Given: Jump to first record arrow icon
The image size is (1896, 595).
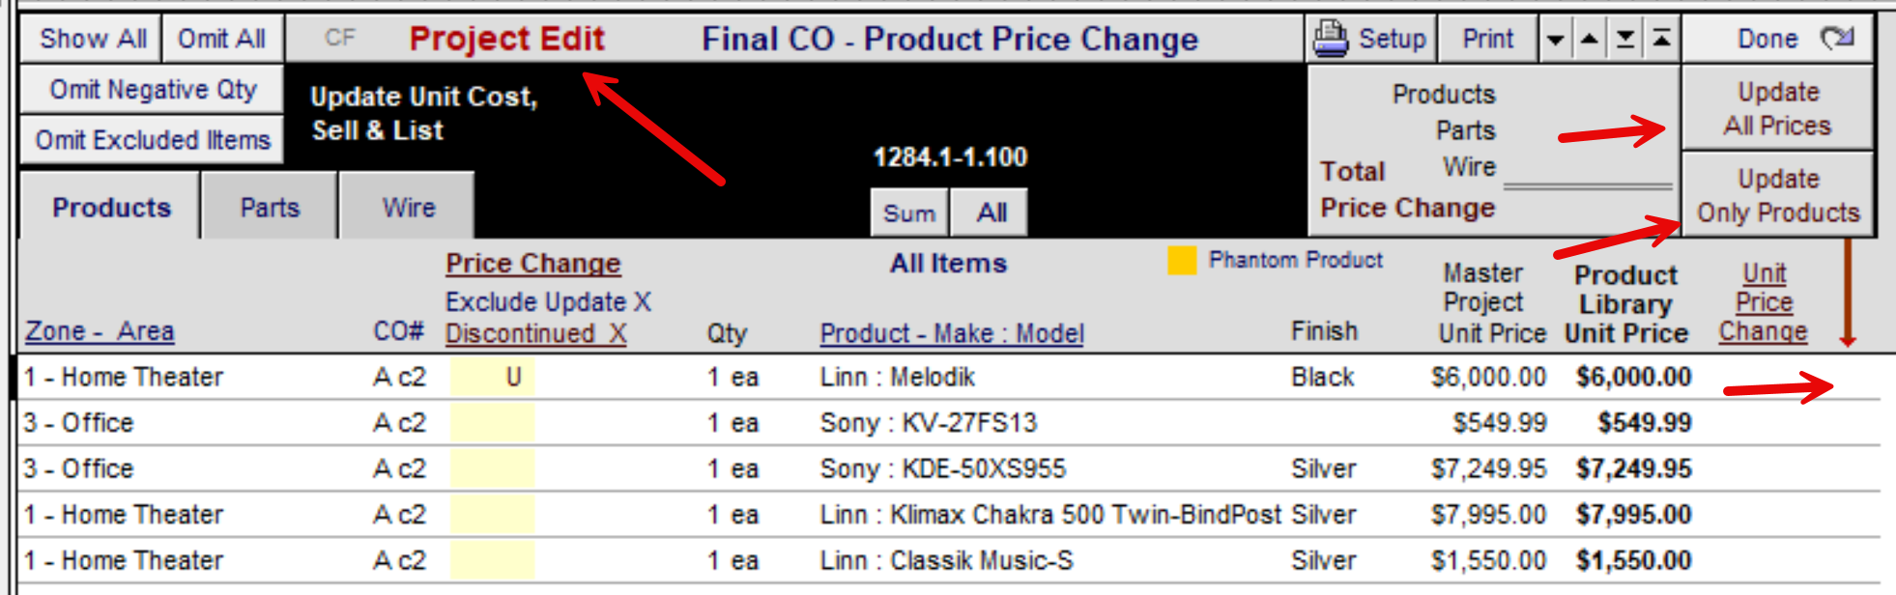Looking at the screenshot, I should [x=1661, y=40].
